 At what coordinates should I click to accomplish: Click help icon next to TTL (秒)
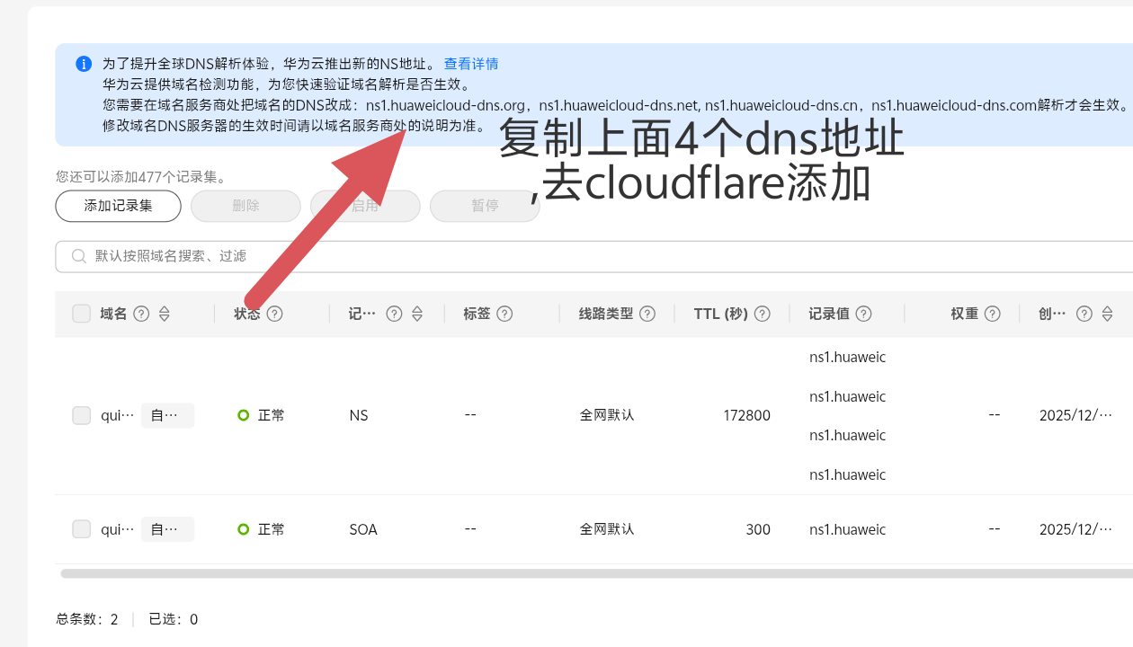click(763, 314)
